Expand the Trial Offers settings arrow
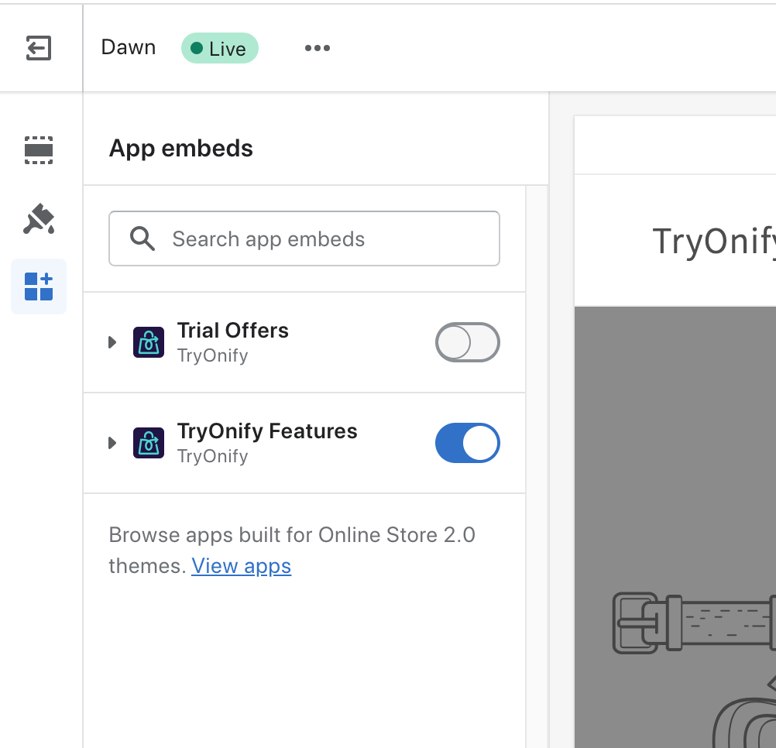 tap(112, 342)
